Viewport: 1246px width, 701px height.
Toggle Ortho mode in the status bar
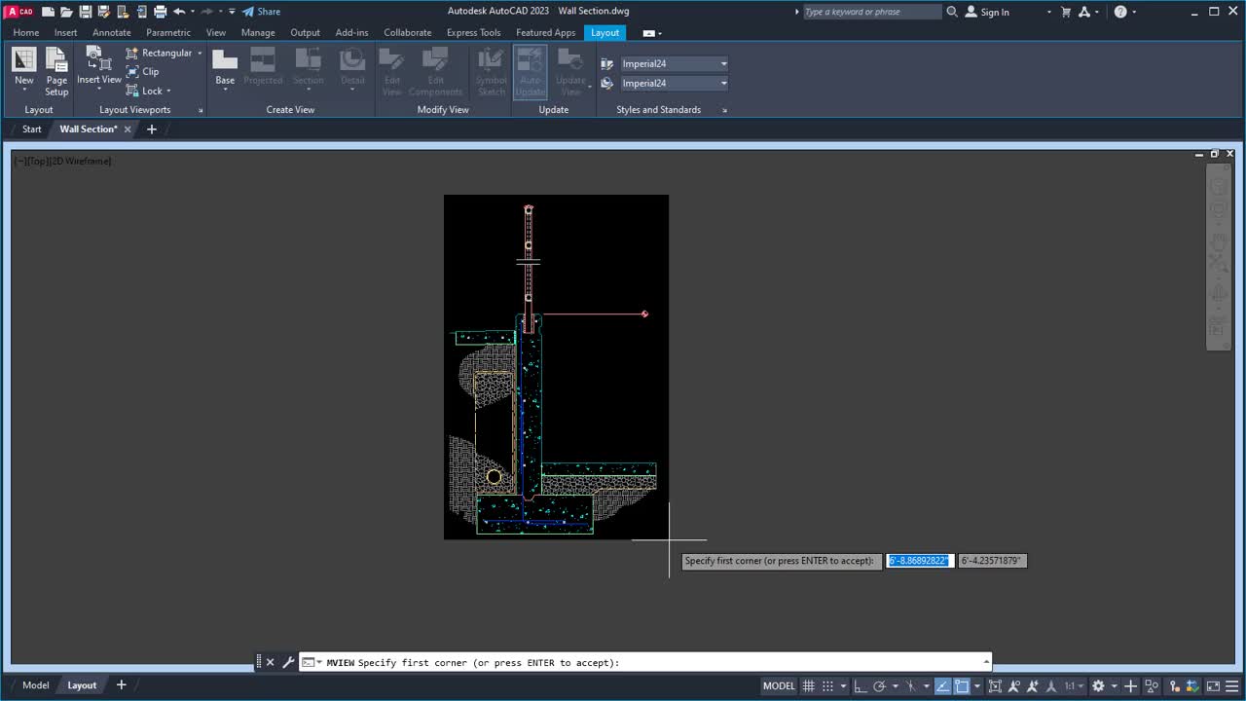tap(861, 685)
